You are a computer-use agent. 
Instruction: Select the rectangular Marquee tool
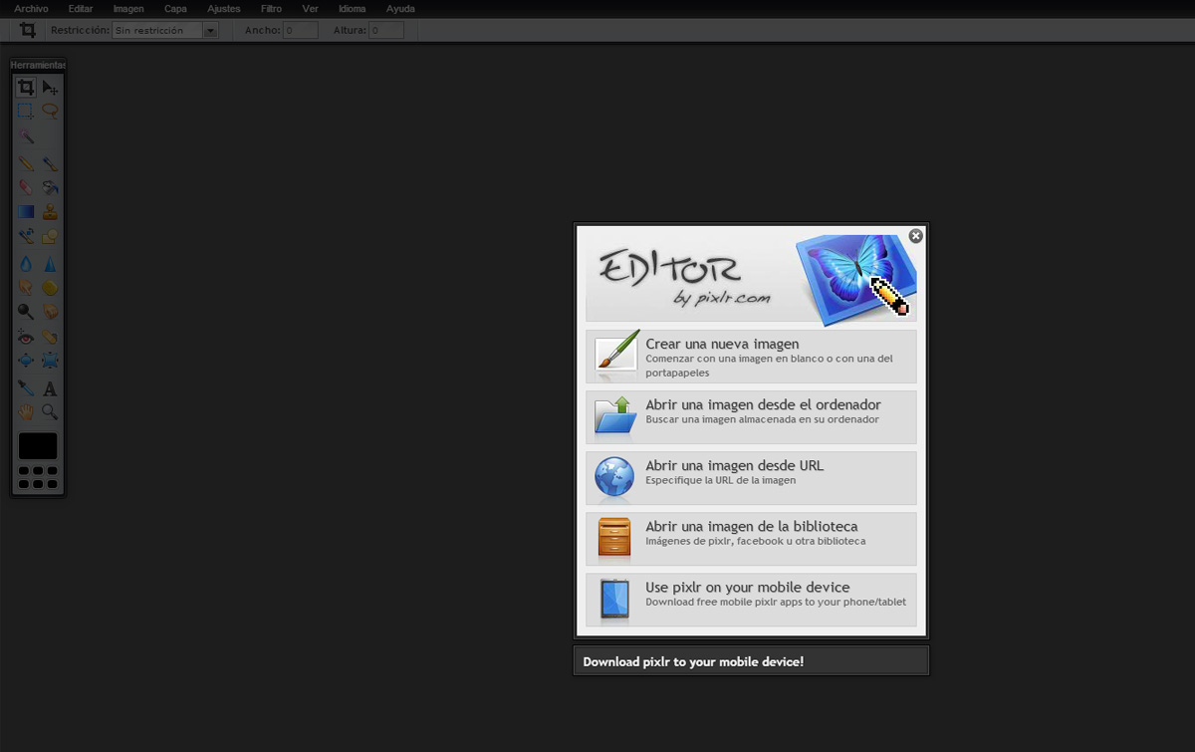(26, 112)
